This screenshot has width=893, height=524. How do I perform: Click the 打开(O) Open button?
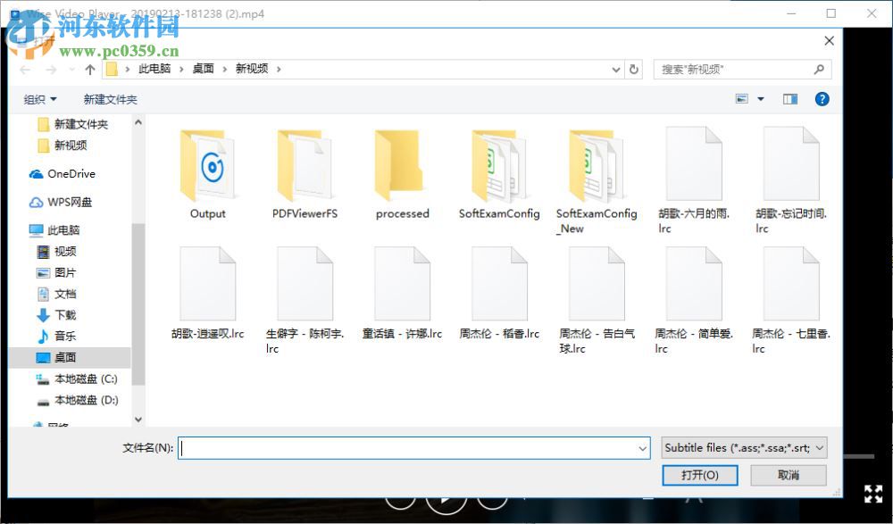pos(700,475)
